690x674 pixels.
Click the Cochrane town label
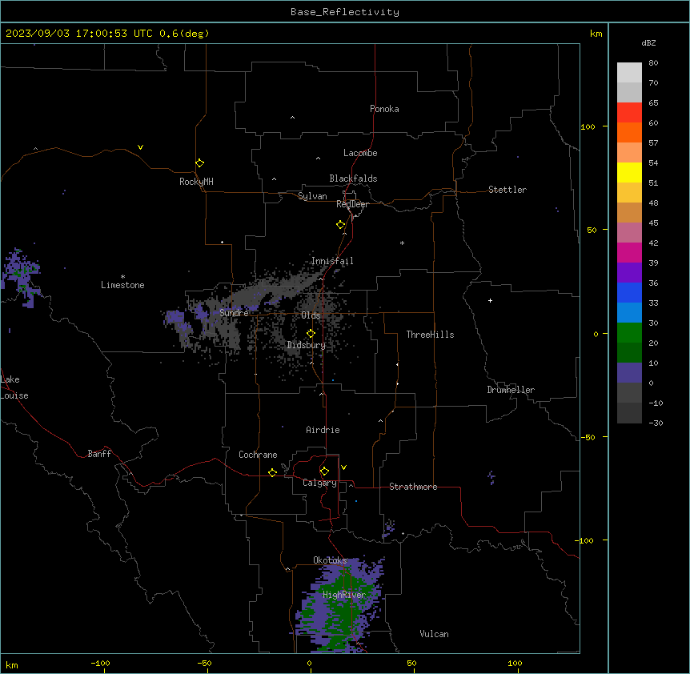coord(258,455)
